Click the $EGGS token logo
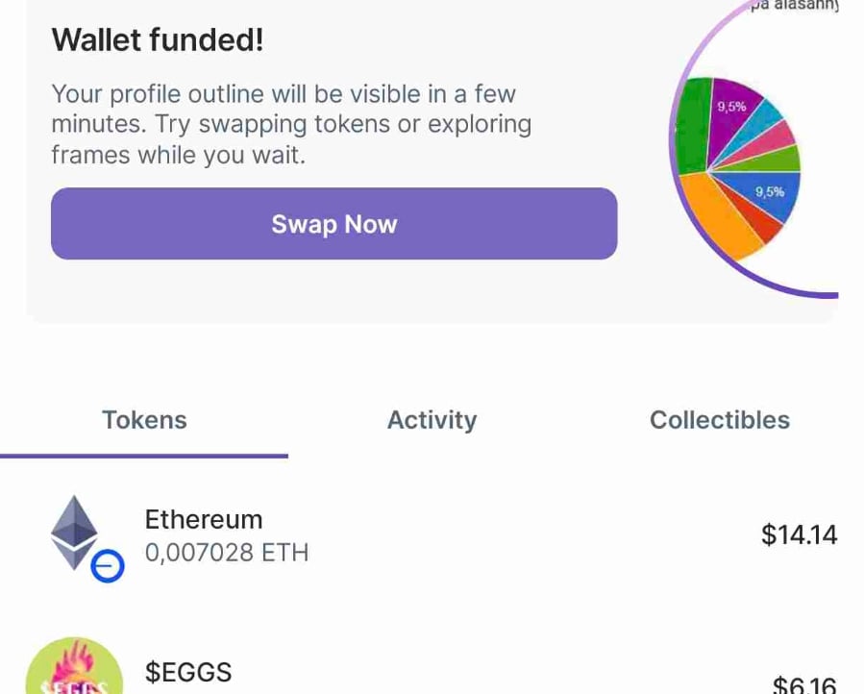 (x=73, y=667)
